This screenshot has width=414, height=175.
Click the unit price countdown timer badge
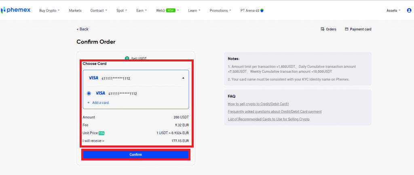[101, 133]
